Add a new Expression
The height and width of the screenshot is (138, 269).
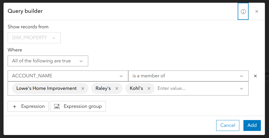[x=28, y=106]
